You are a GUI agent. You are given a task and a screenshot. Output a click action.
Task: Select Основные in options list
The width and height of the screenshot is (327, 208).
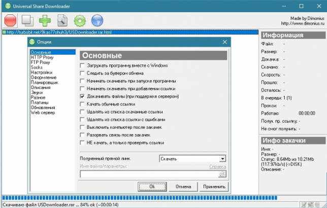point(53,52)
